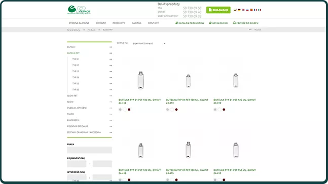Open Produkty in the main menu
The image size is (328, 184).
(119, 23)
